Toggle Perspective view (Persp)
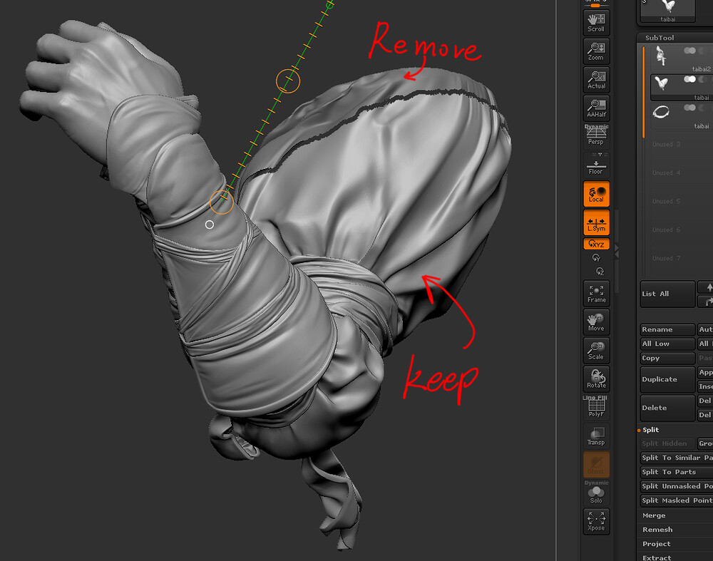 (596, 135)
